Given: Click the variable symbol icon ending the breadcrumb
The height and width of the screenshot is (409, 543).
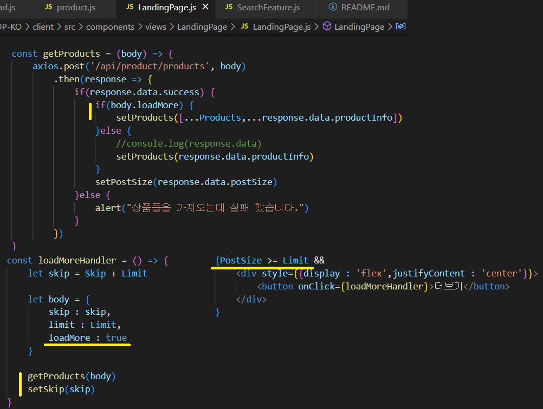Looking at the screenshot, I should point(400,27).
